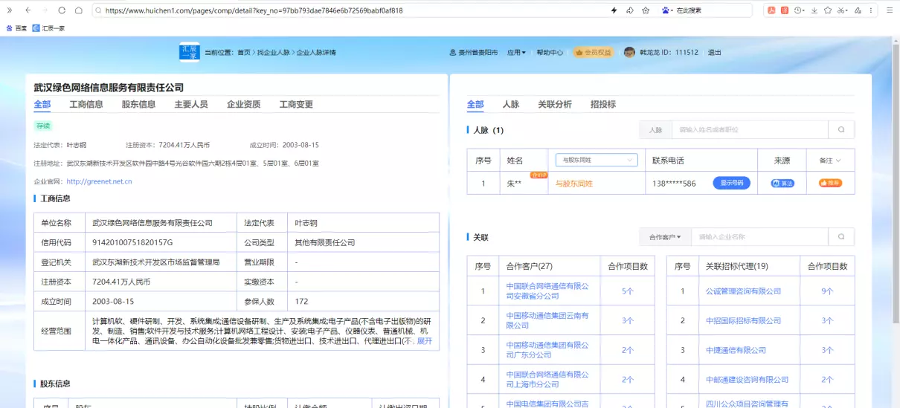Switch to the 人脉 tab

[511, 105]
